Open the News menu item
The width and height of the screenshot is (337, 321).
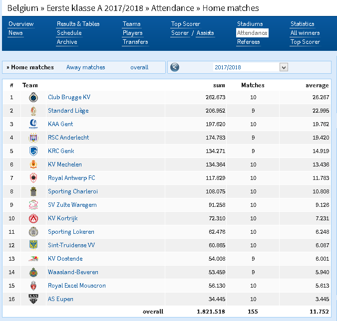click(15, 33)
